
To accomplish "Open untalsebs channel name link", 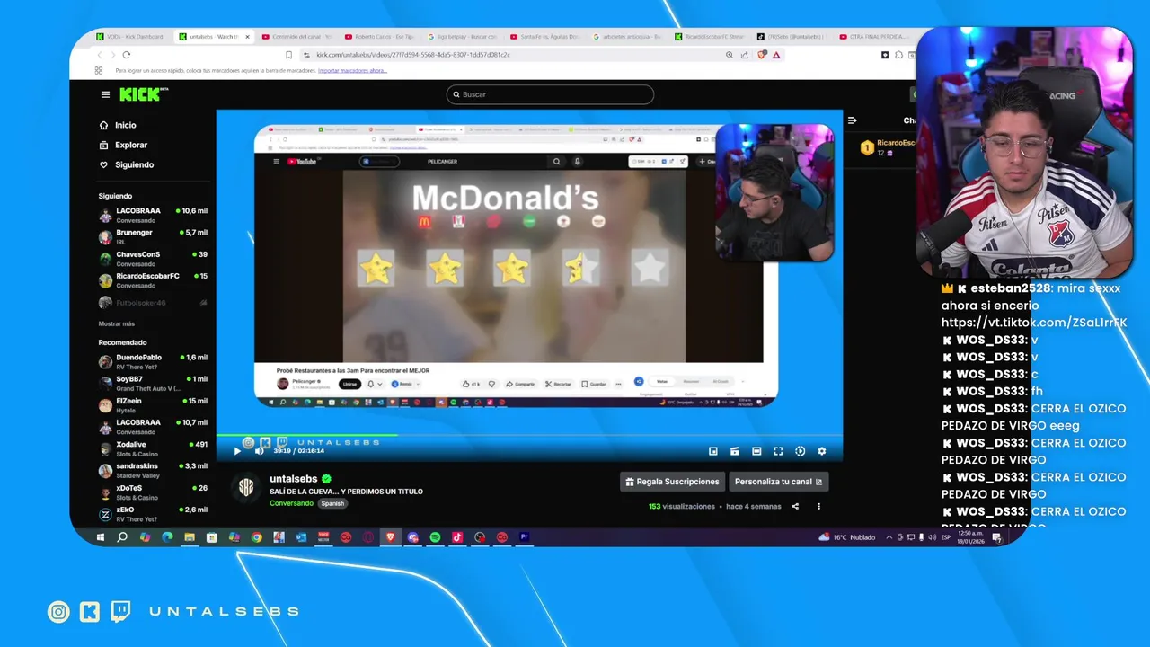I will [296, 479].
